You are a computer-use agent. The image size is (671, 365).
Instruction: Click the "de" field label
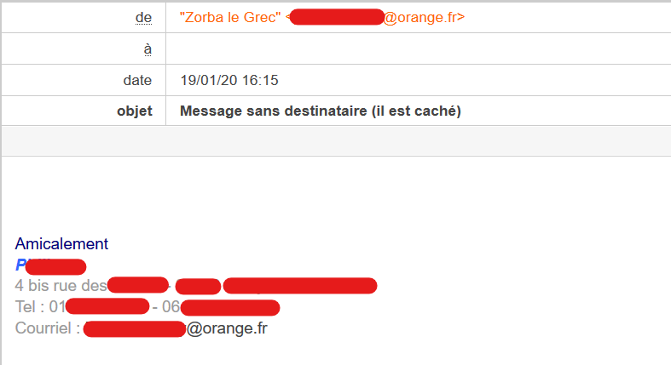tap(144, 17)
